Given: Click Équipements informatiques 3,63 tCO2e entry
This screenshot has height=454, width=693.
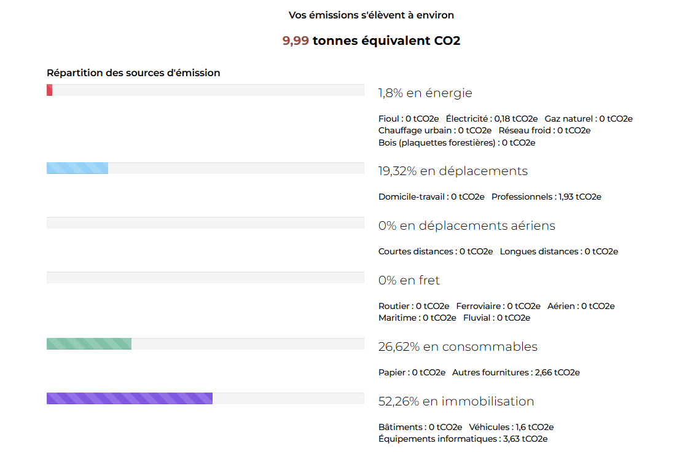Looking at the screenshot, I should [463, 439].
